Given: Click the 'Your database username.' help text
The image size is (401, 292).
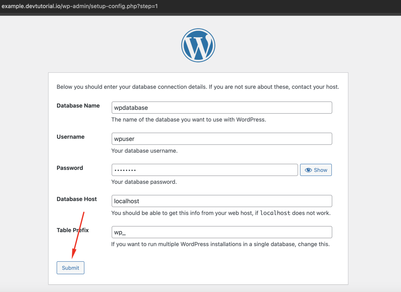Looking at the screenshot, I should [x=144, y=151].
